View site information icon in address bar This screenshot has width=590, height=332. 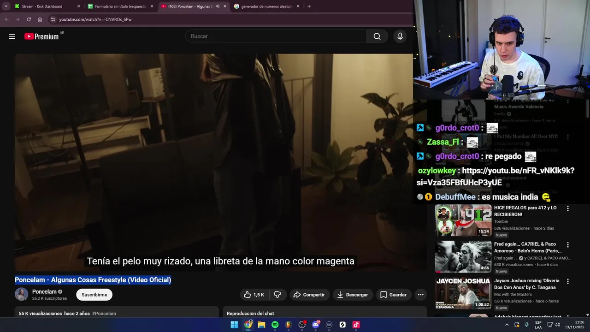(53, 19)
